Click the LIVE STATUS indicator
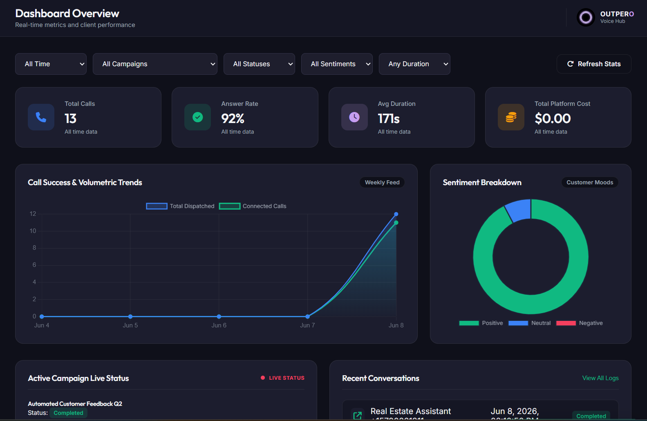The width and height of the screenshot is (647, 421). tap(282, 378)
